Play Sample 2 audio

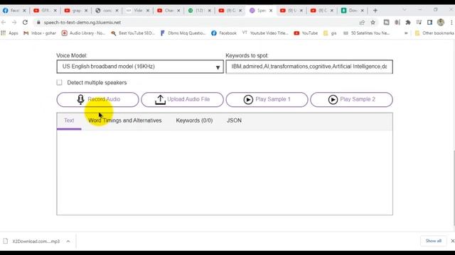351,99
